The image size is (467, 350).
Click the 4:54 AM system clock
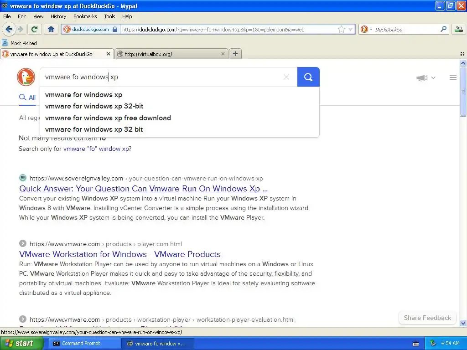[x=450, y=343]
